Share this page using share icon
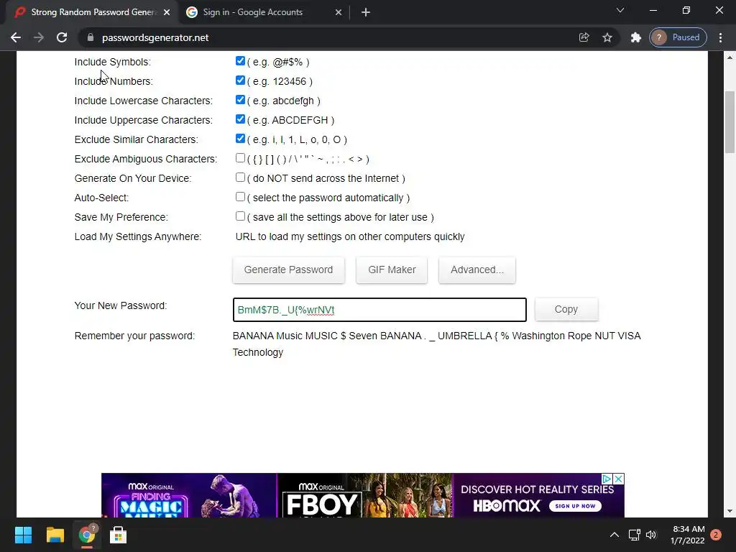The width and height of the screenshot is (736, 552). point(584,37)
